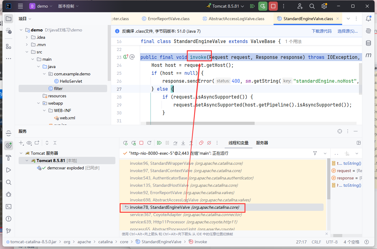Toggle Mute Breakpoints in the debugger
This screenshot has height=249, width=377.
pos(209,143)
